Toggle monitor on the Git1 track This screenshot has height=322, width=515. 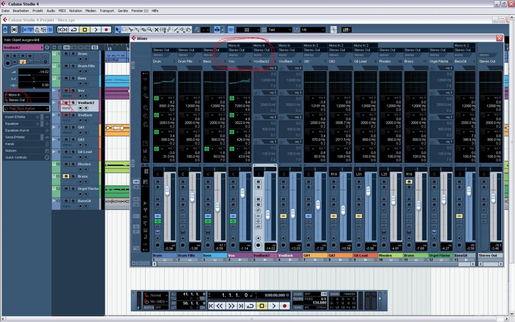pos(86,133)
